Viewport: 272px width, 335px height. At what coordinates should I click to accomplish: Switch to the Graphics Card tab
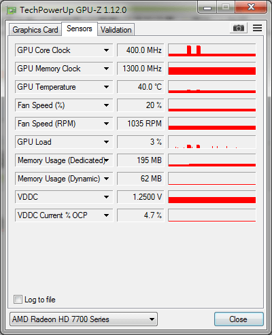[35, 30]
